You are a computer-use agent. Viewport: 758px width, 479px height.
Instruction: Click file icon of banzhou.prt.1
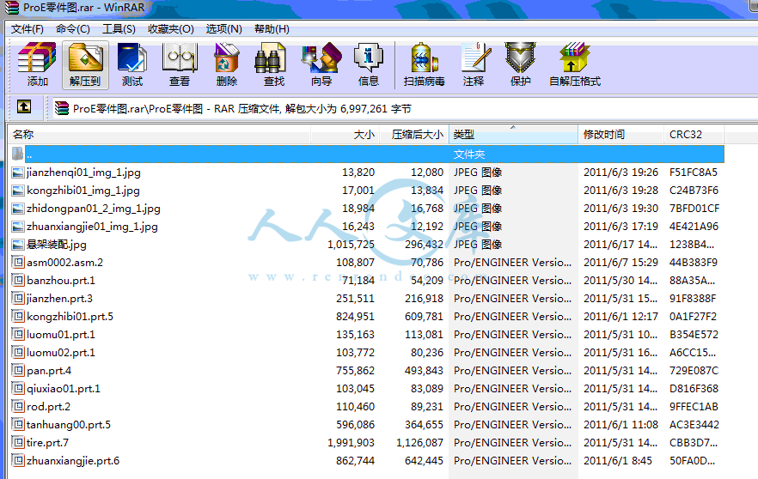pos(18,281)
